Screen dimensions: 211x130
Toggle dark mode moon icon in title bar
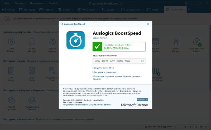(186, 3)
